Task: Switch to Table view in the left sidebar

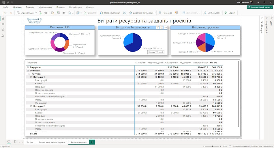Action: pyautogui.click(x=3, y=24)
